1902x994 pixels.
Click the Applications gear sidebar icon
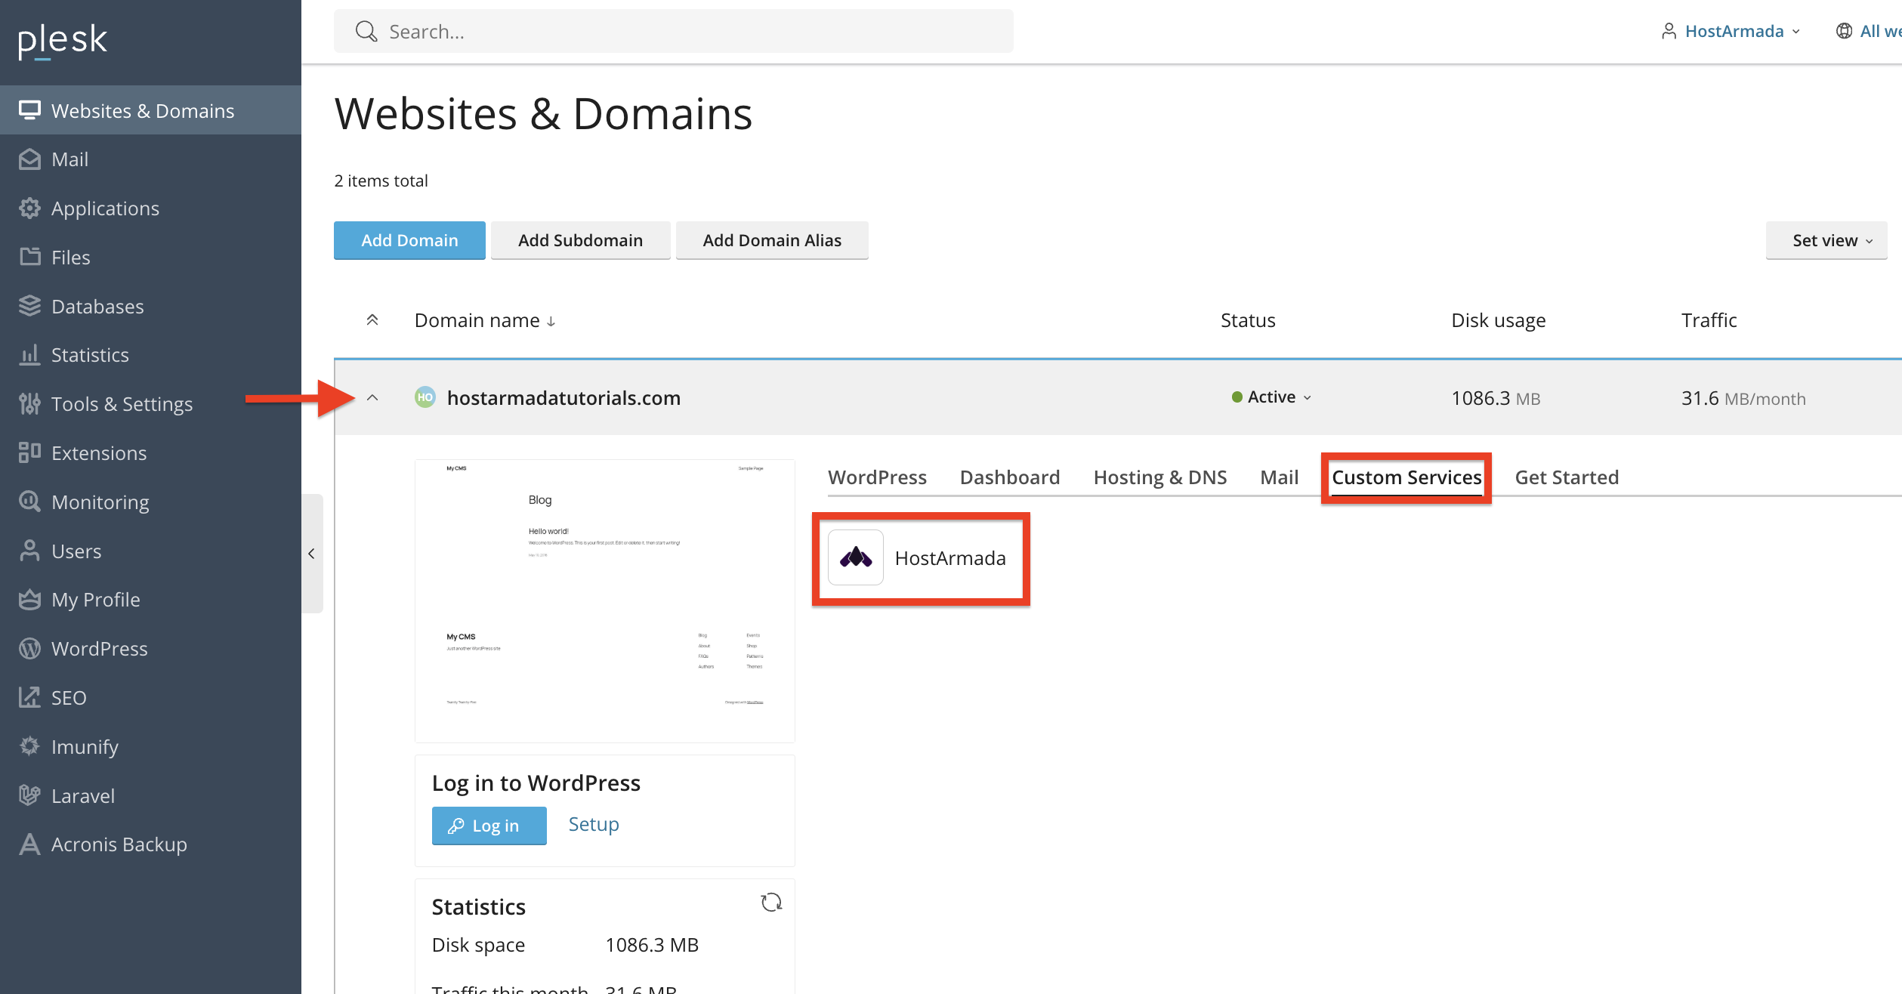pyautogui.click(x=29, y=208)
